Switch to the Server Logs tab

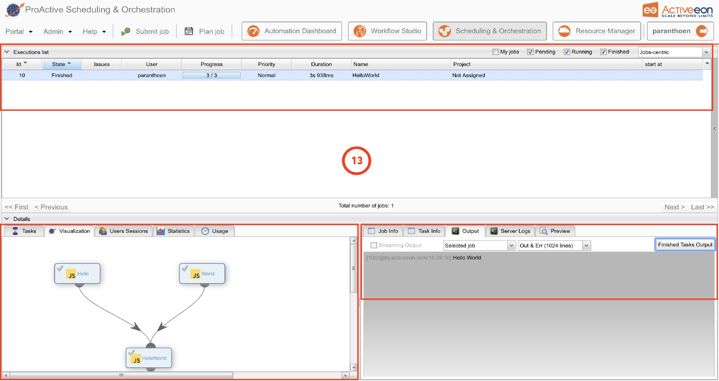510,231
